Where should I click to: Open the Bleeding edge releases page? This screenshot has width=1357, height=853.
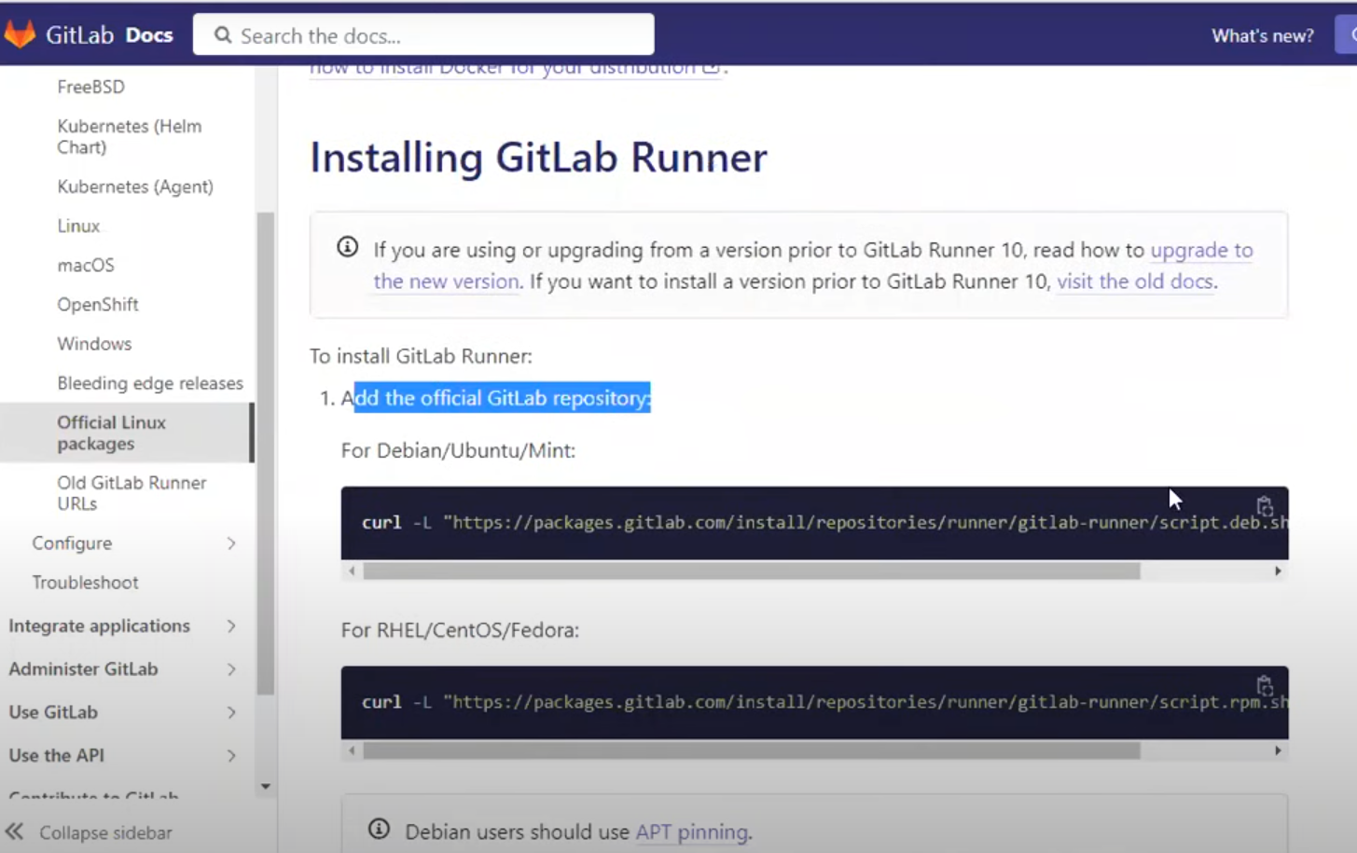click(x=150, y=383)
